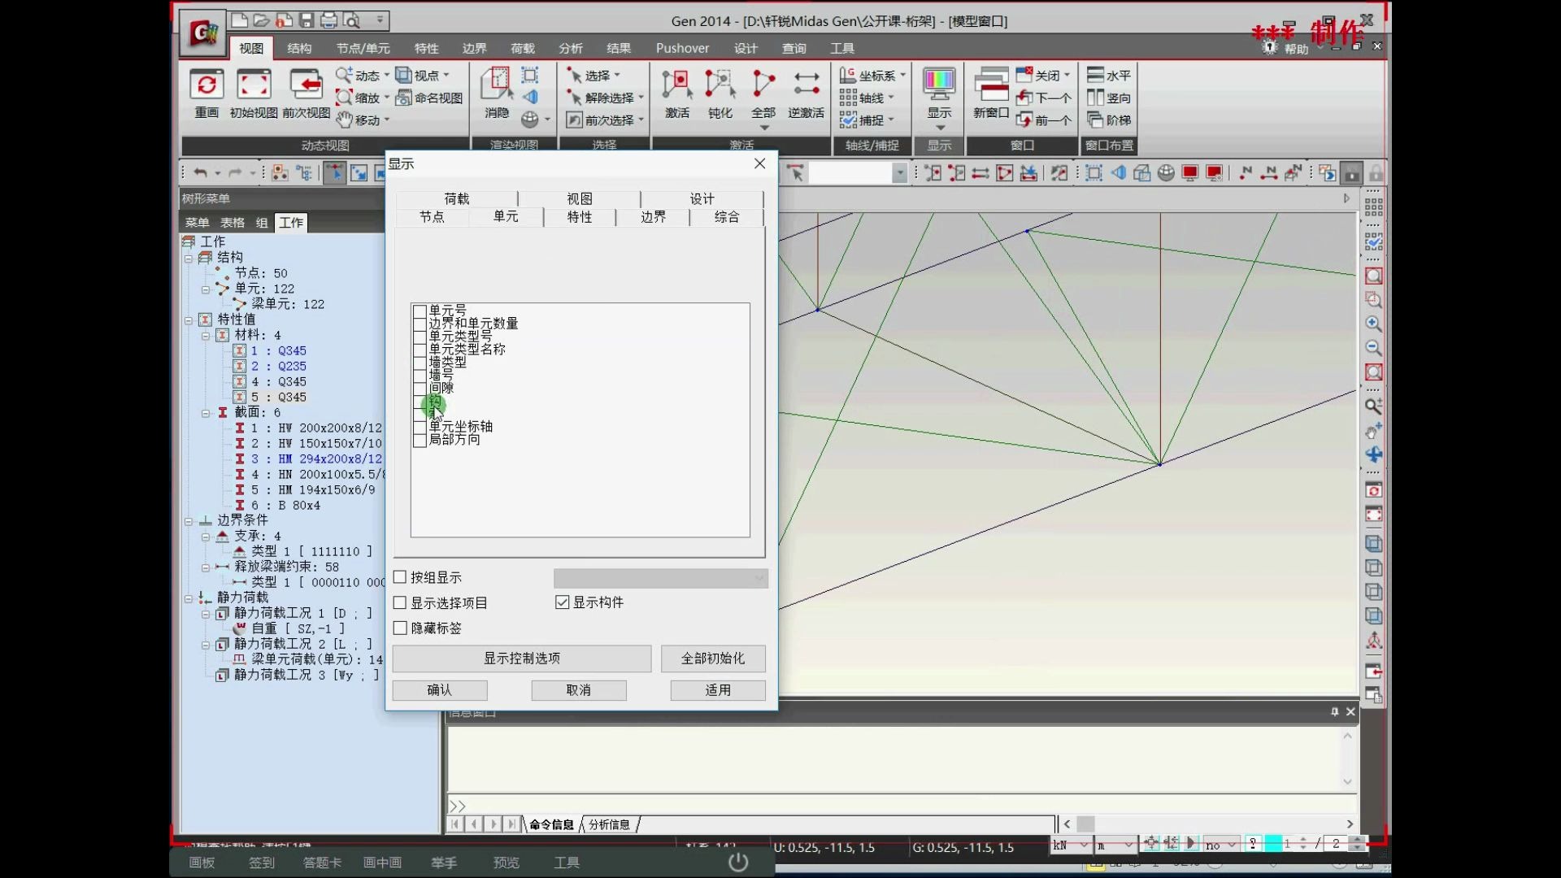
Task: Apply settings with the 适用 button
Action: click(717, 689)
